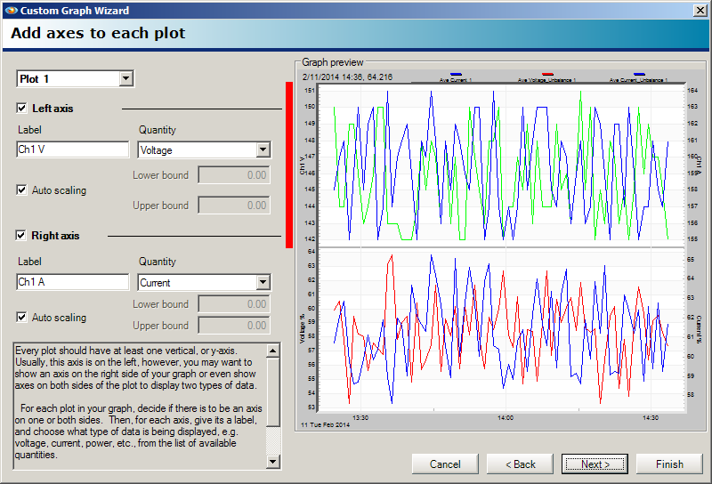Cancel the graph wizard
The width and height of the screenshot is (712, 484).
(445, 464)
